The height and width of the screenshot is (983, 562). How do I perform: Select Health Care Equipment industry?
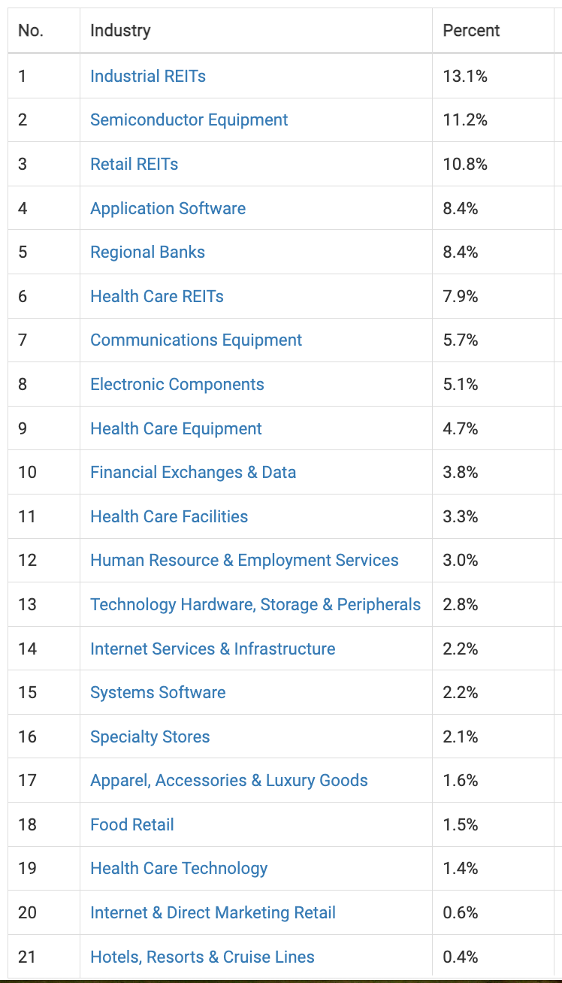[x=176, y=428]
